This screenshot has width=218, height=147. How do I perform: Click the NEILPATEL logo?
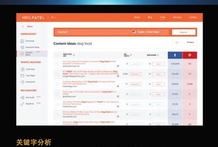click(x=33, y=18)
